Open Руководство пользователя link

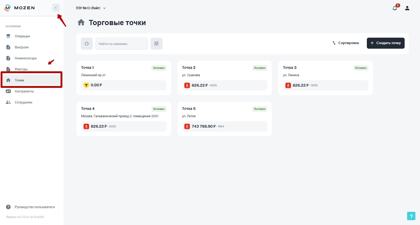coord(35,207)
